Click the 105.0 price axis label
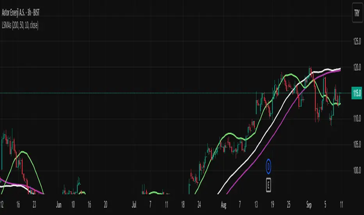This screenshot has height=215, width=364. 357,145
